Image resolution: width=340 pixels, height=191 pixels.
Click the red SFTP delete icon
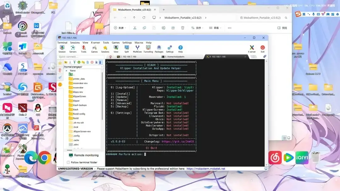(x=92, y=62)
